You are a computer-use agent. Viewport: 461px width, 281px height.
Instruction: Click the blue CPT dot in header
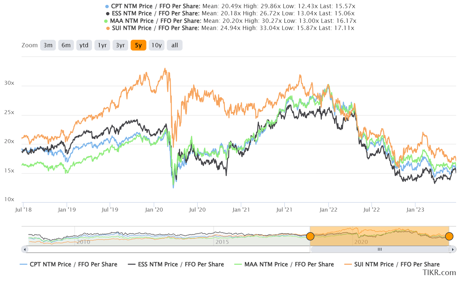(107, 7)
